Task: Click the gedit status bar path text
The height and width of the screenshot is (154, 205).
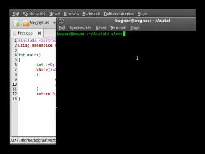Action: pyautogui.click(x=33, y=140)
